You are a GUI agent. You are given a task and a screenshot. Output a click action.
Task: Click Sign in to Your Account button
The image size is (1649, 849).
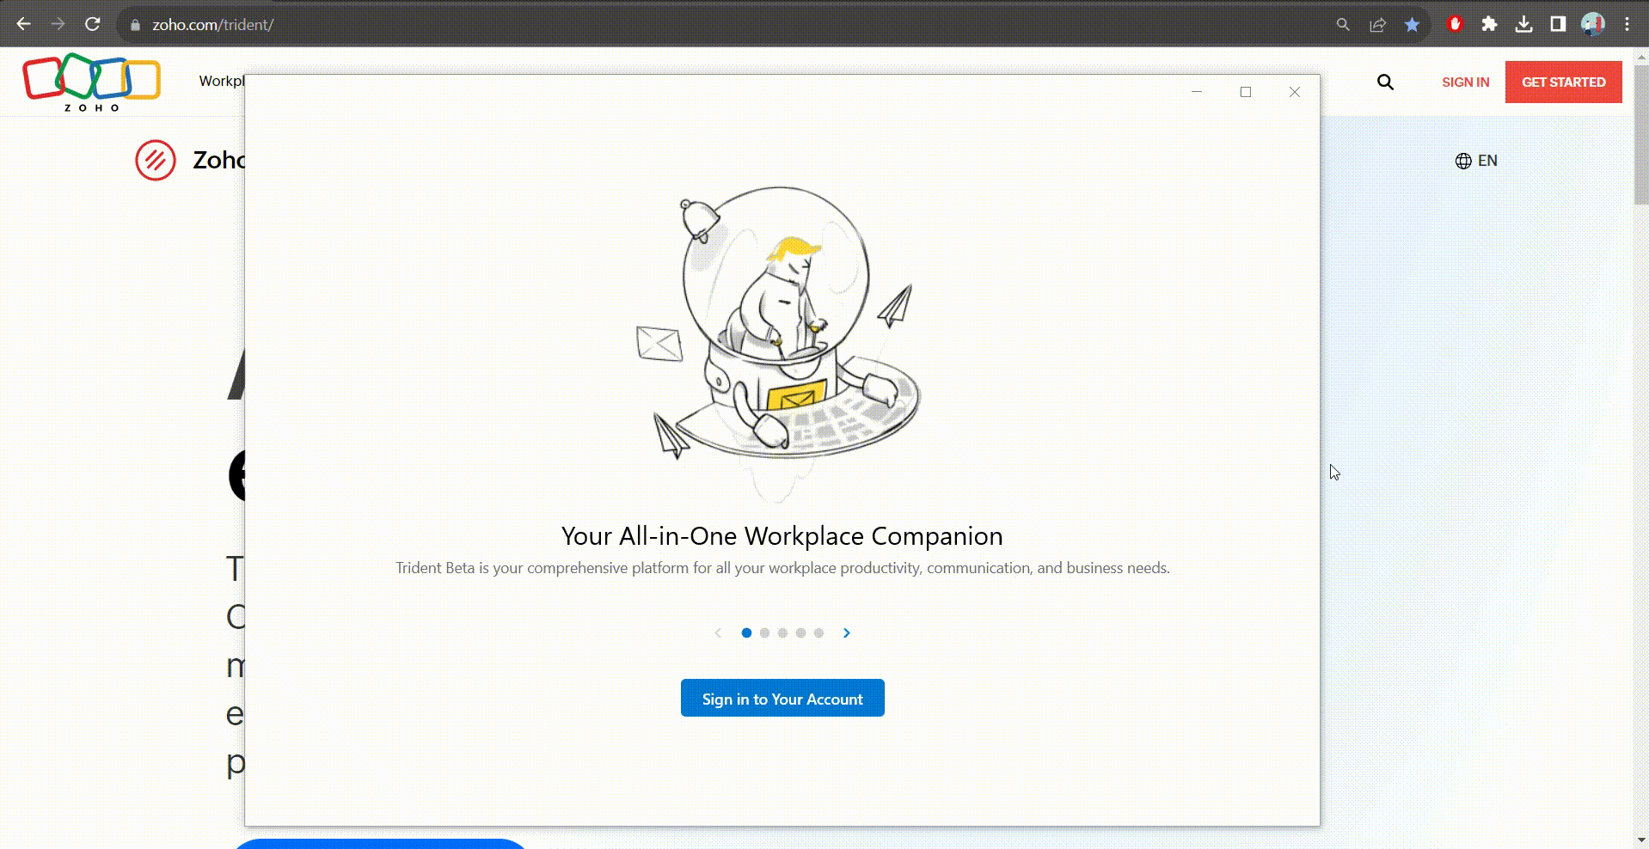tap(782, 699)
